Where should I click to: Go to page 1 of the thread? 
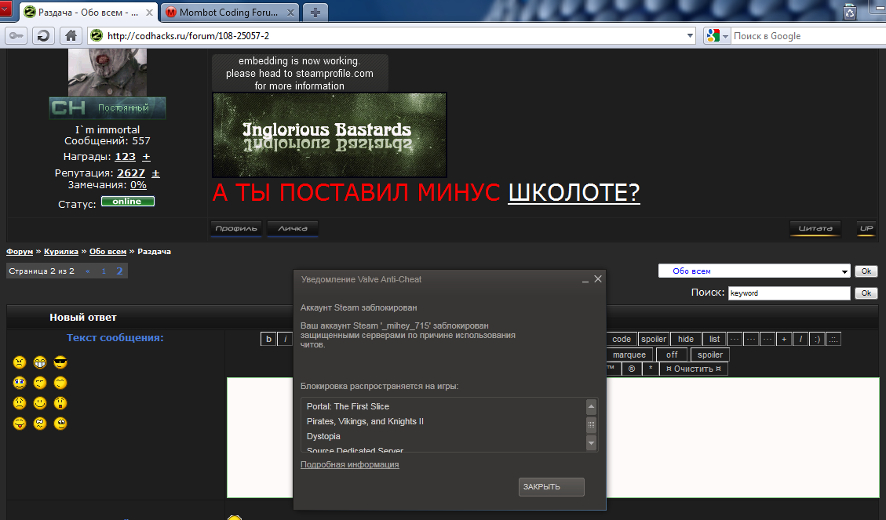click(x=104, y=271)
